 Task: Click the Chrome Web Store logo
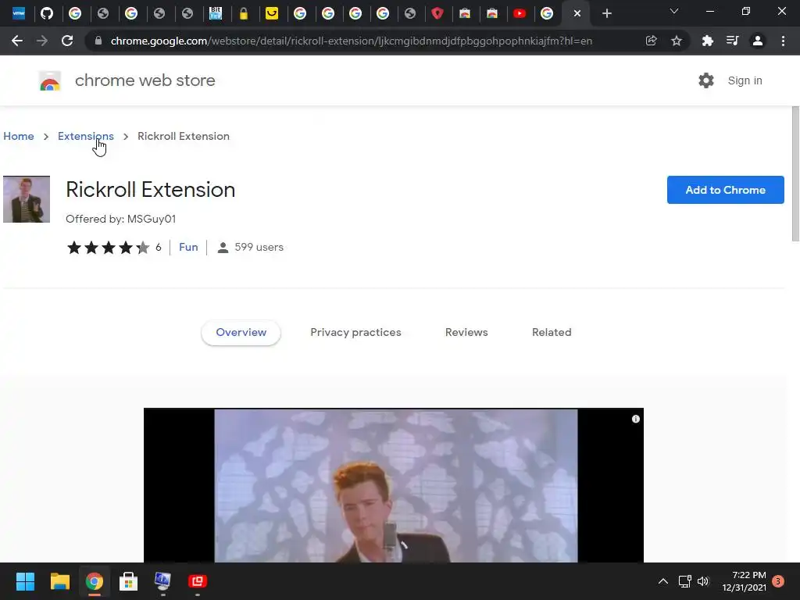tap(50, 80)
